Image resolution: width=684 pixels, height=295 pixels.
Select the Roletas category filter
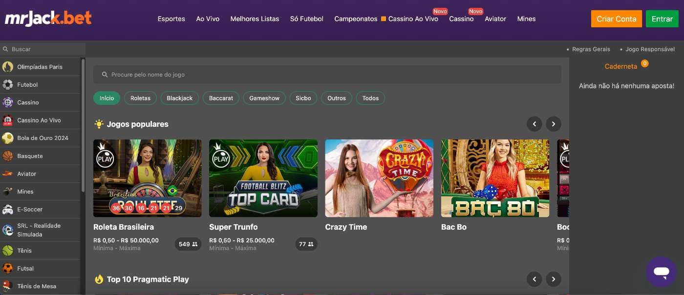pos(141,98)
